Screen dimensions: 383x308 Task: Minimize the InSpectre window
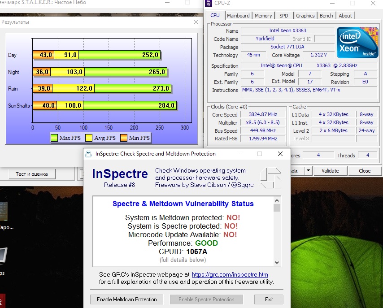239,154
